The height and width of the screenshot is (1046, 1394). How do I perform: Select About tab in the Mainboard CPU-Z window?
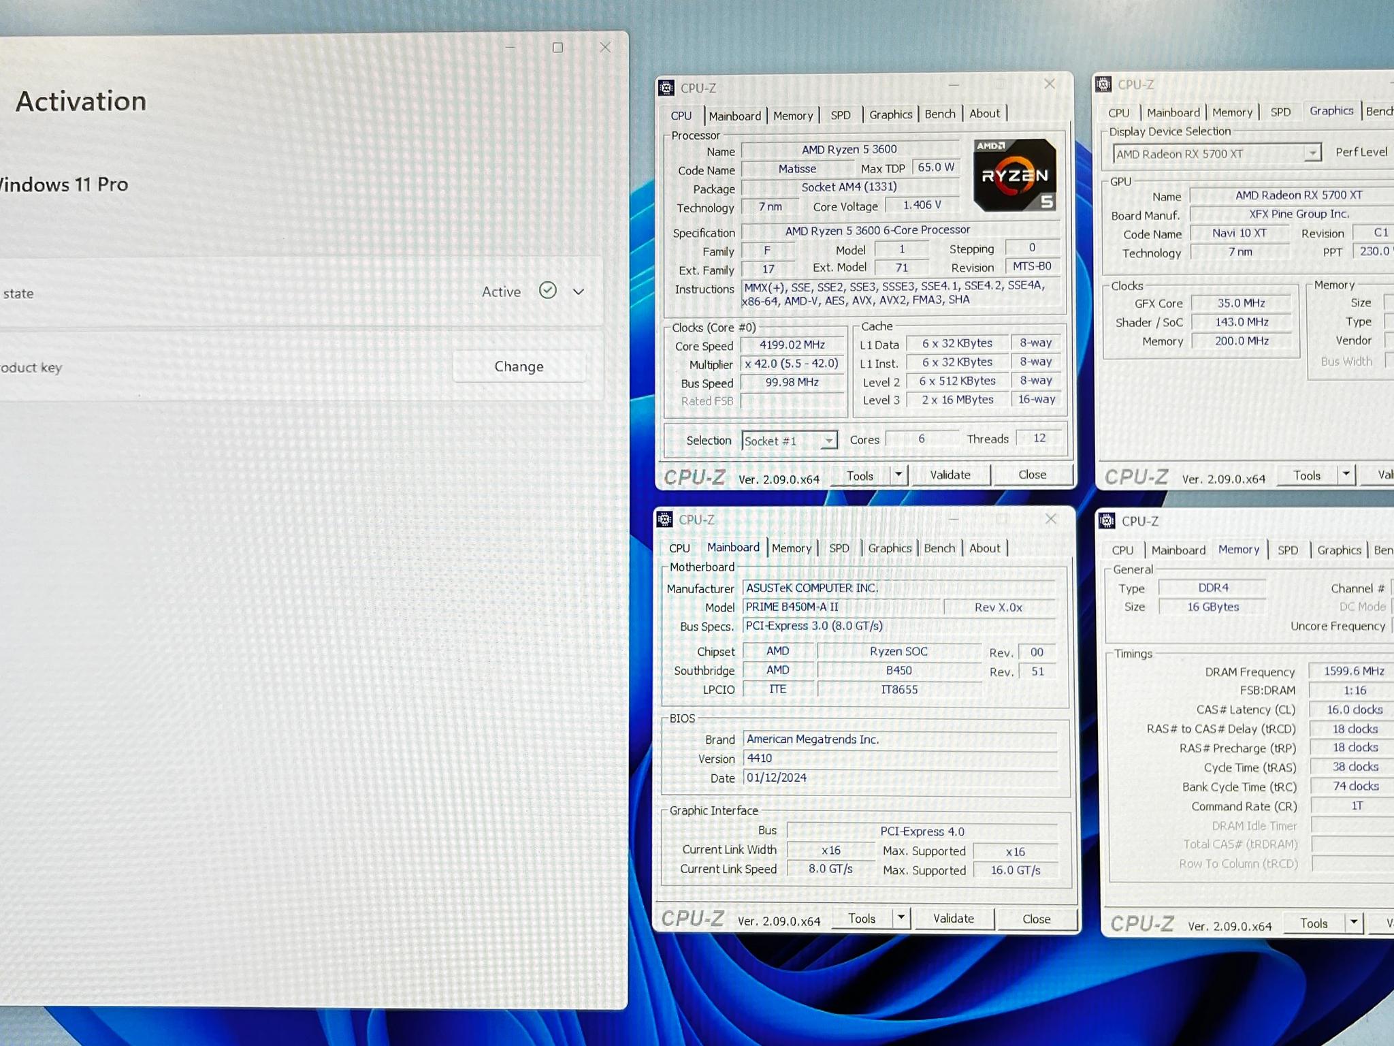pyautogui.click(x=984, y=548)
